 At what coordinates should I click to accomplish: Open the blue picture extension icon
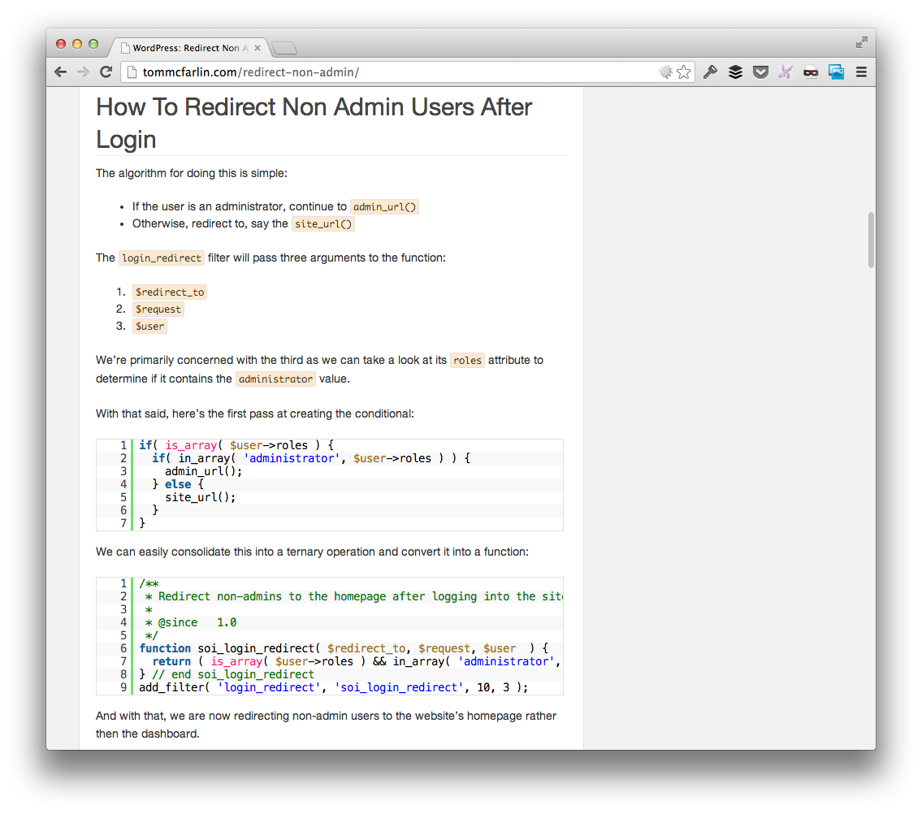[x=836, y=72]
